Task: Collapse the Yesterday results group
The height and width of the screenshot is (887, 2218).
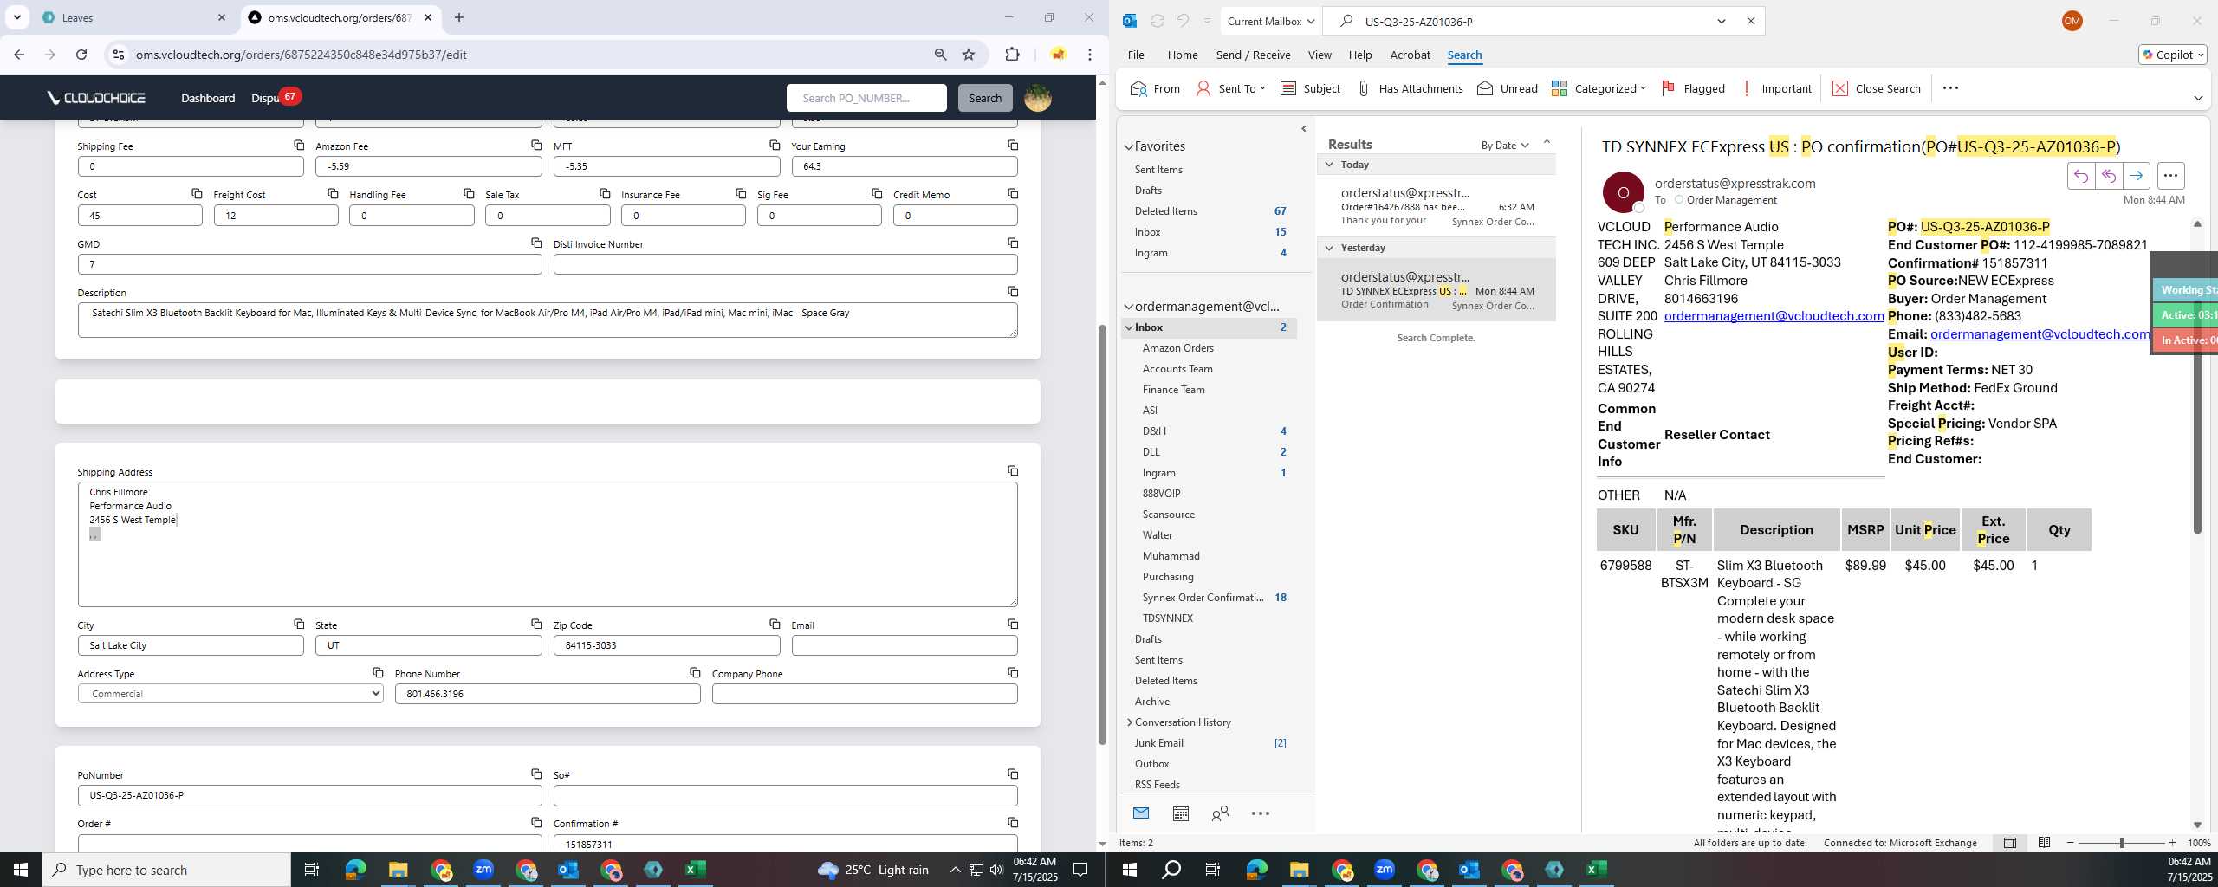Action: point(1329,248)
